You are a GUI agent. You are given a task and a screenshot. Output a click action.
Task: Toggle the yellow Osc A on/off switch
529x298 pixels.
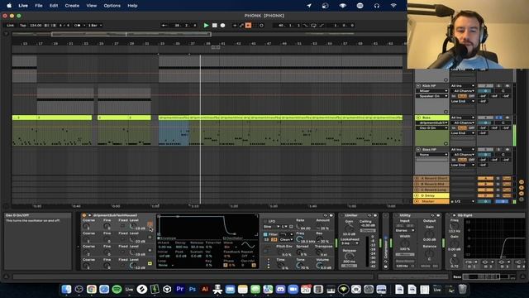150,263
